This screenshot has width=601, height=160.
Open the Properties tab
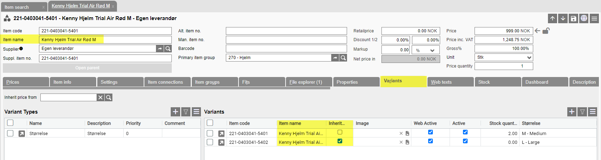pos(356,82)
